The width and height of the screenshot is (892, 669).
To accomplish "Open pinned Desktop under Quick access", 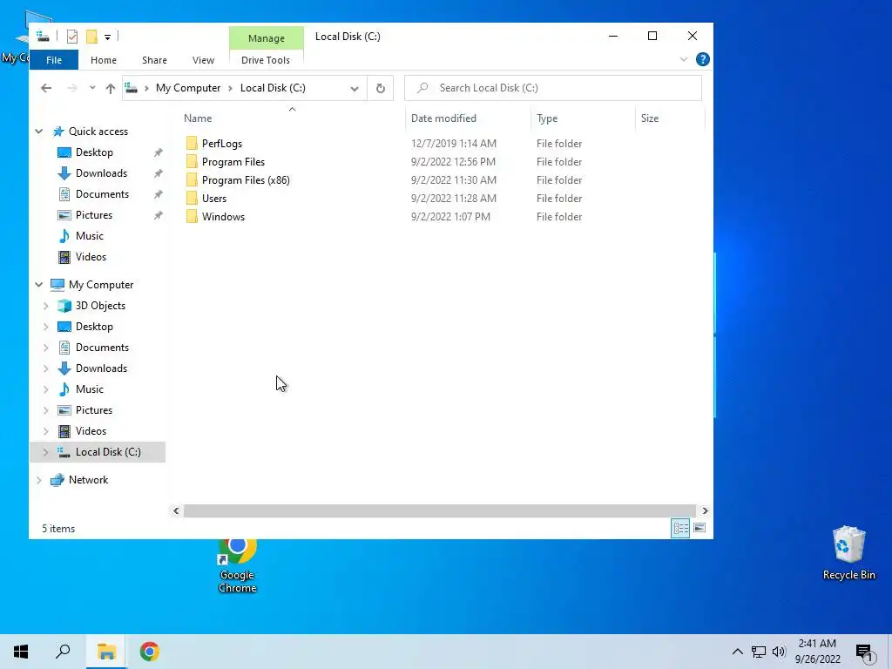I will point(94,152).
